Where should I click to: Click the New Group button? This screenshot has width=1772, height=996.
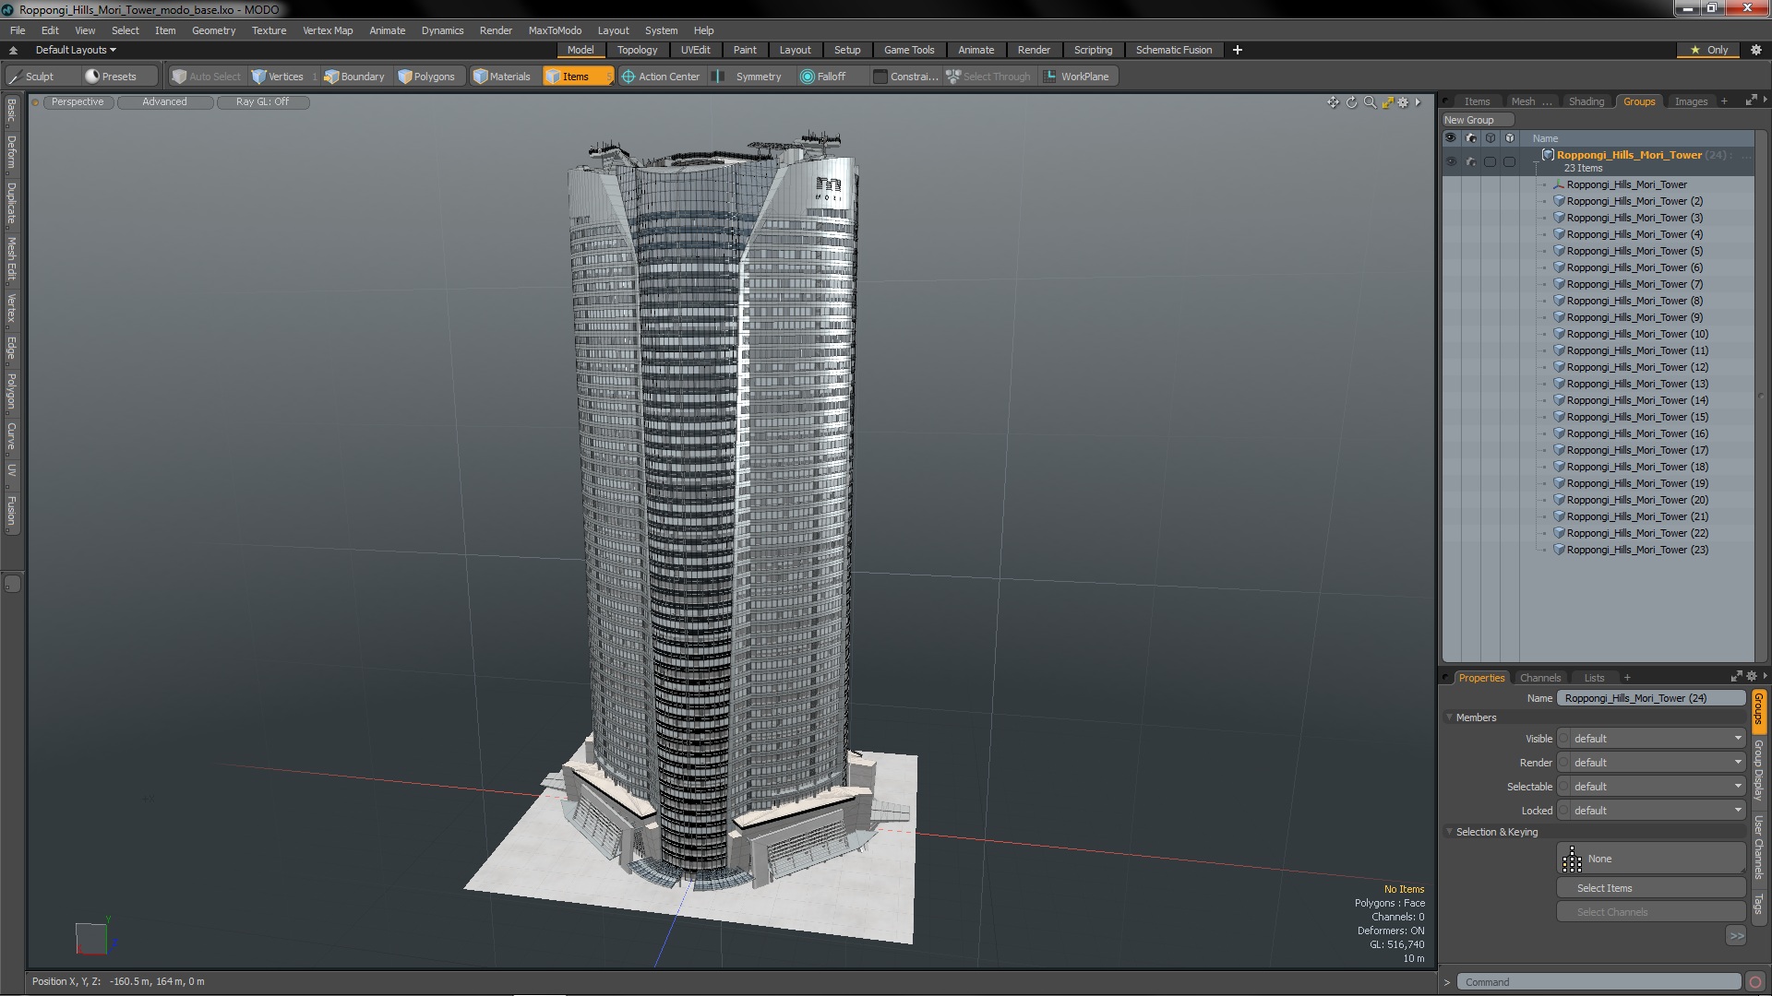1477,120
